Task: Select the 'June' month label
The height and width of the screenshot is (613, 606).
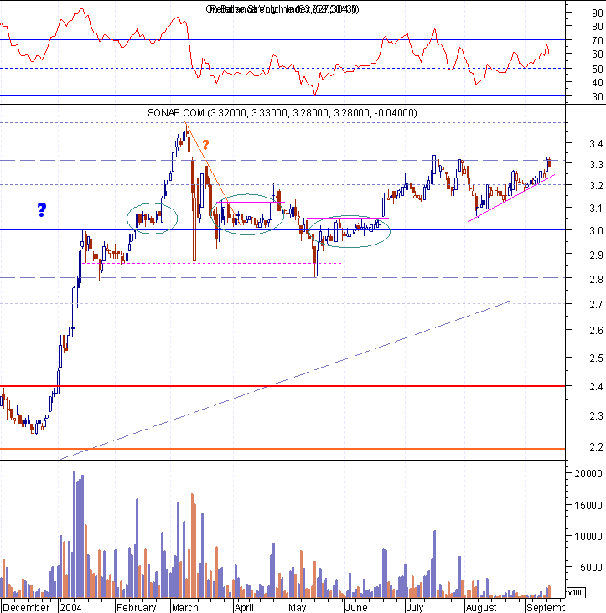Action: [356, 607]
